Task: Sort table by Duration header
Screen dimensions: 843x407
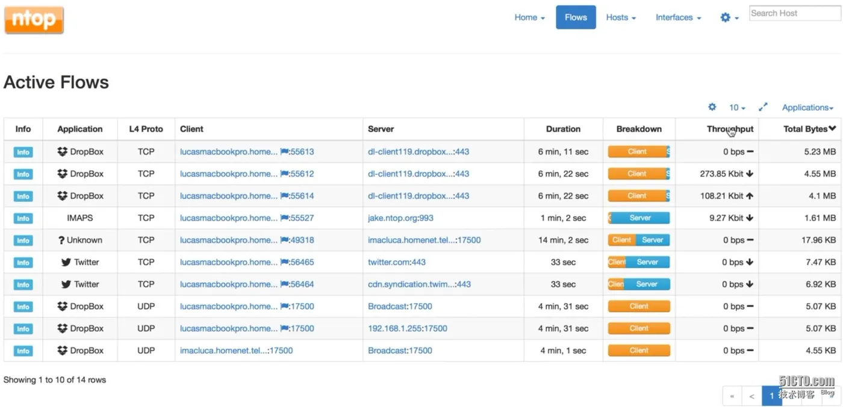Action: coord(563,129)
